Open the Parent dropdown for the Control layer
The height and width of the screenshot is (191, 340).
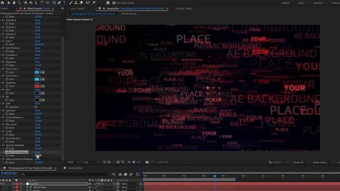tap(130, 184)
